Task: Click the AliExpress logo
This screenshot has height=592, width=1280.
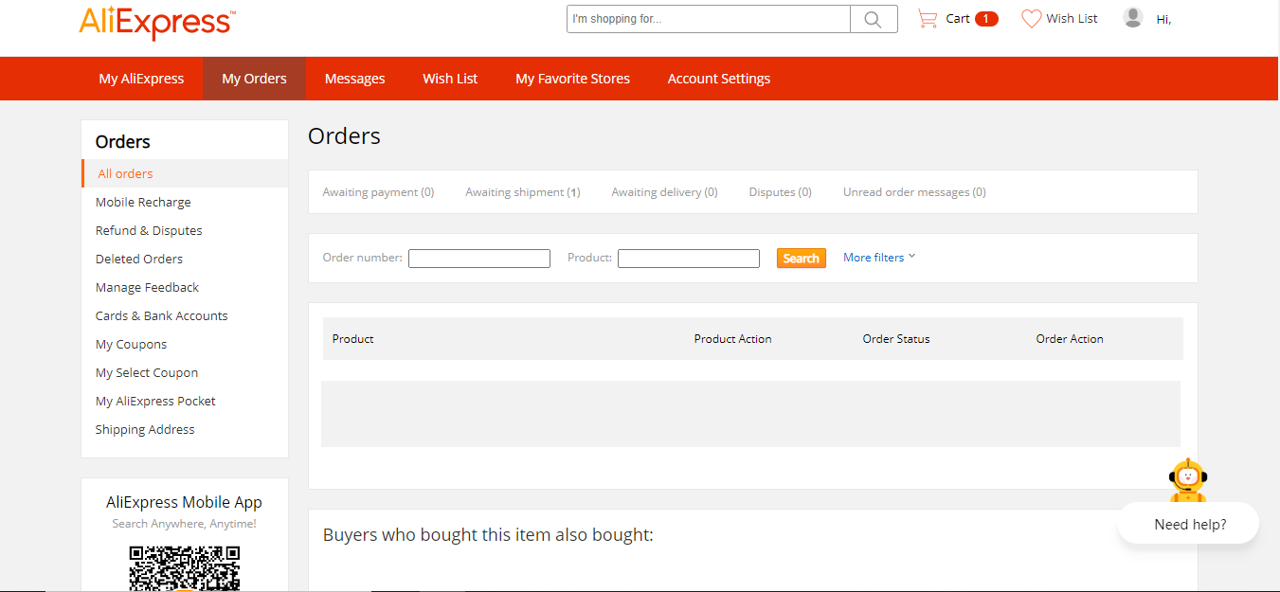Action: [157, 23]
